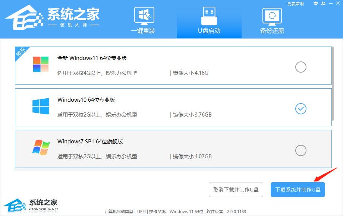Click the backup restore monitor icon

tap(272, 16)
